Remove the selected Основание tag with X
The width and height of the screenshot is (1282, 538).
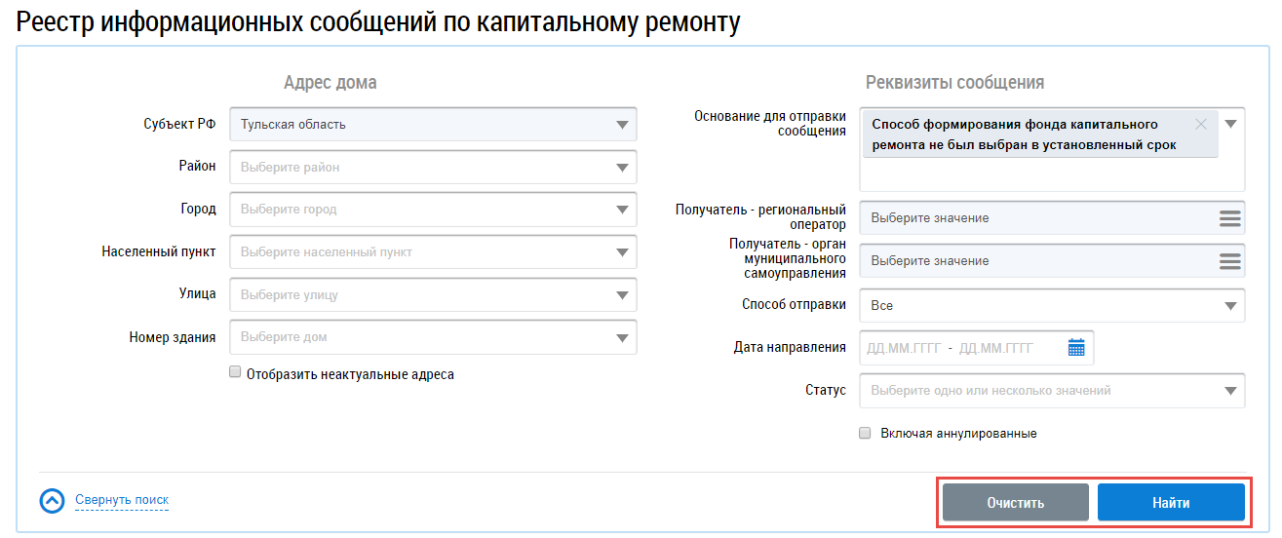click(1200, 125)
